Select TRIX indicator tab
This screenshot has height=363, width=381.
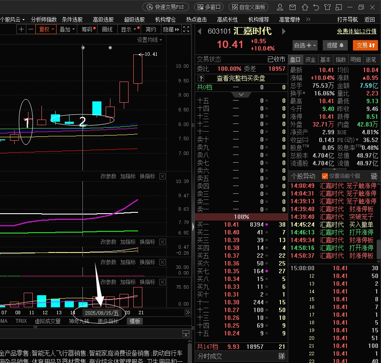21,321
